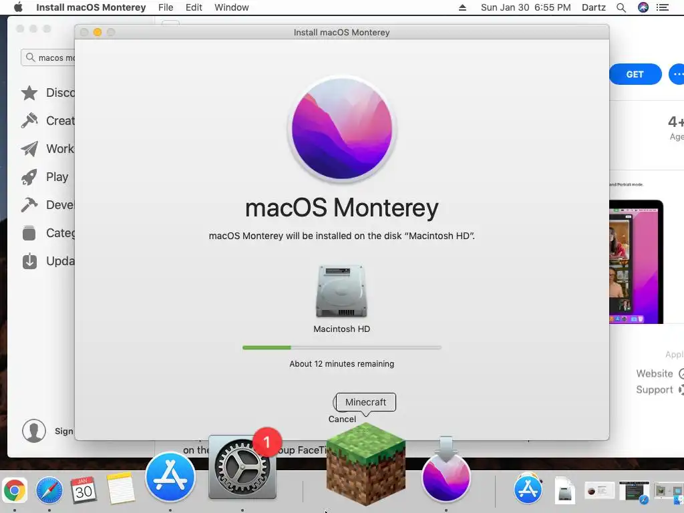The height and width of the screenshot is (513, 684).
Task: Activate Siri from the menu bar
Action: 643,7
